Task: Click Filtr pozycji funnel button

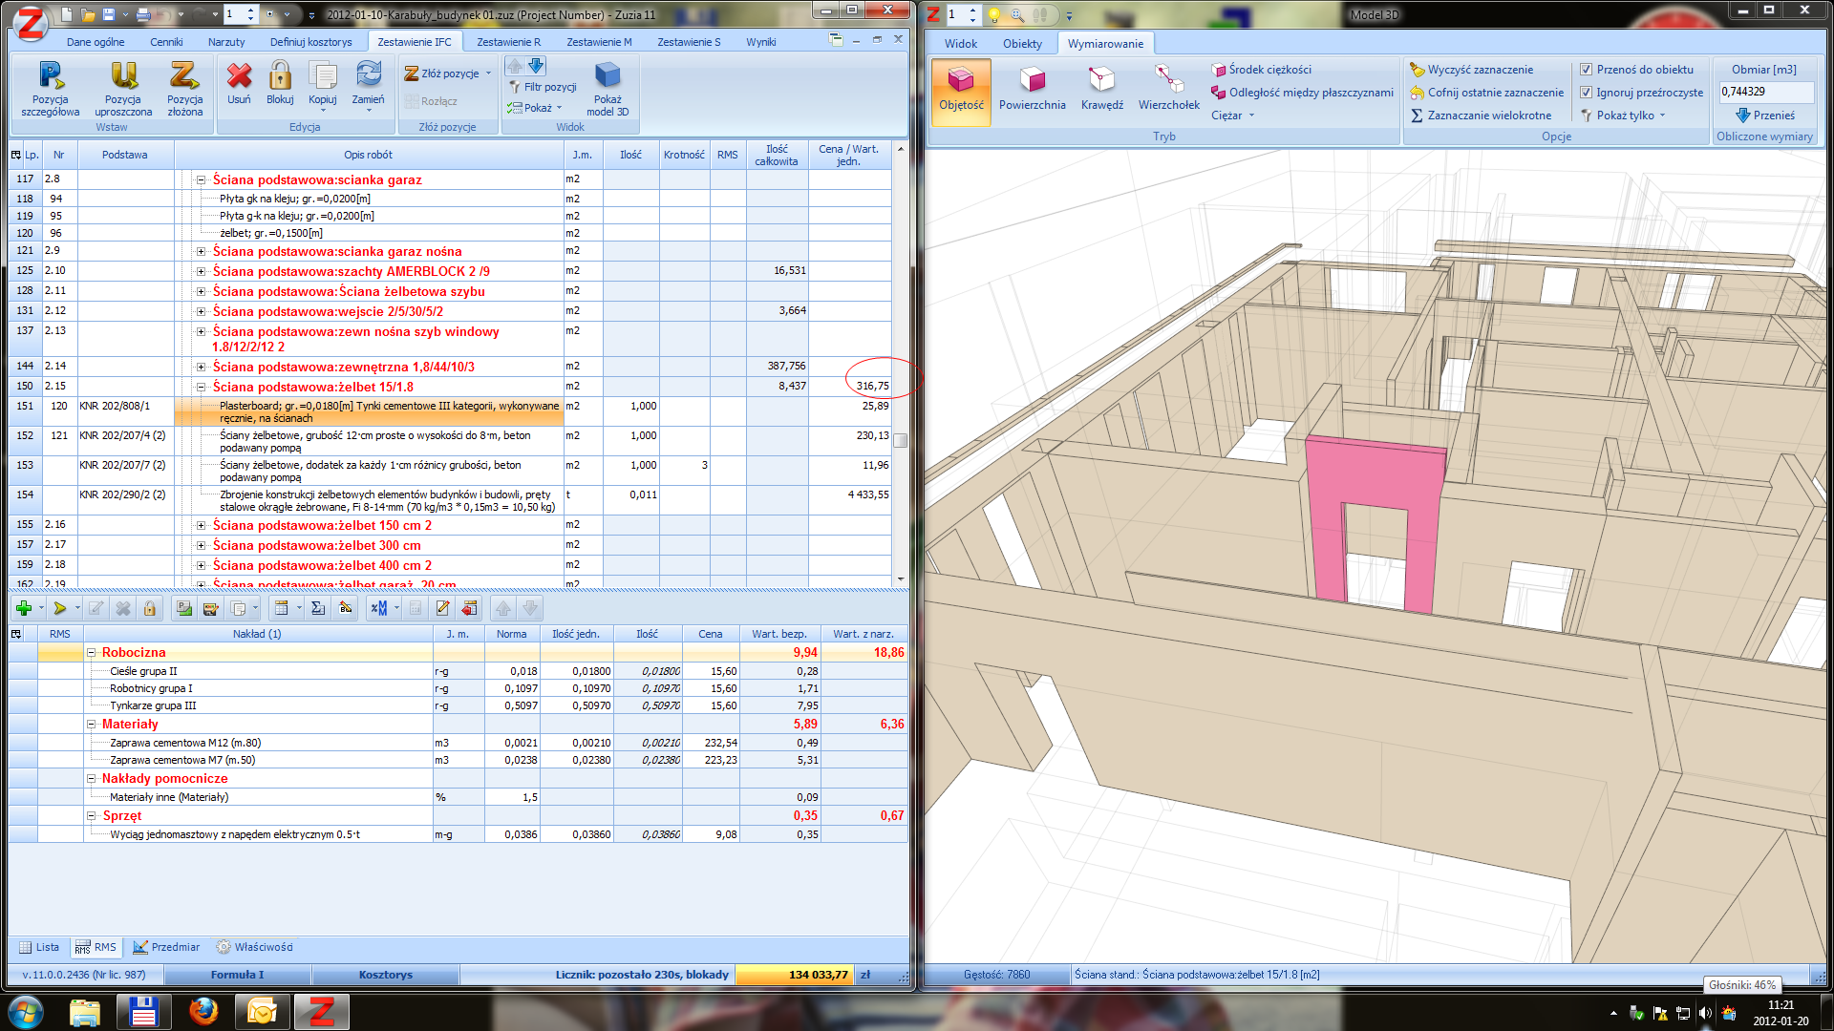Action: pyautogui.click(x=542, y=87)
